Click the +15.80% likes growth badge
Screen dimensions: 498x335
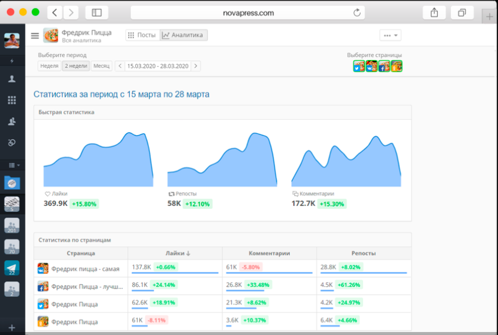click(x=84, y=204)
